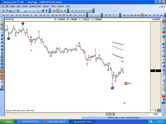Click the magnifier search icon in top toolbar
Viewport: 166px width, 124px height.
click(x=18, y=11)
